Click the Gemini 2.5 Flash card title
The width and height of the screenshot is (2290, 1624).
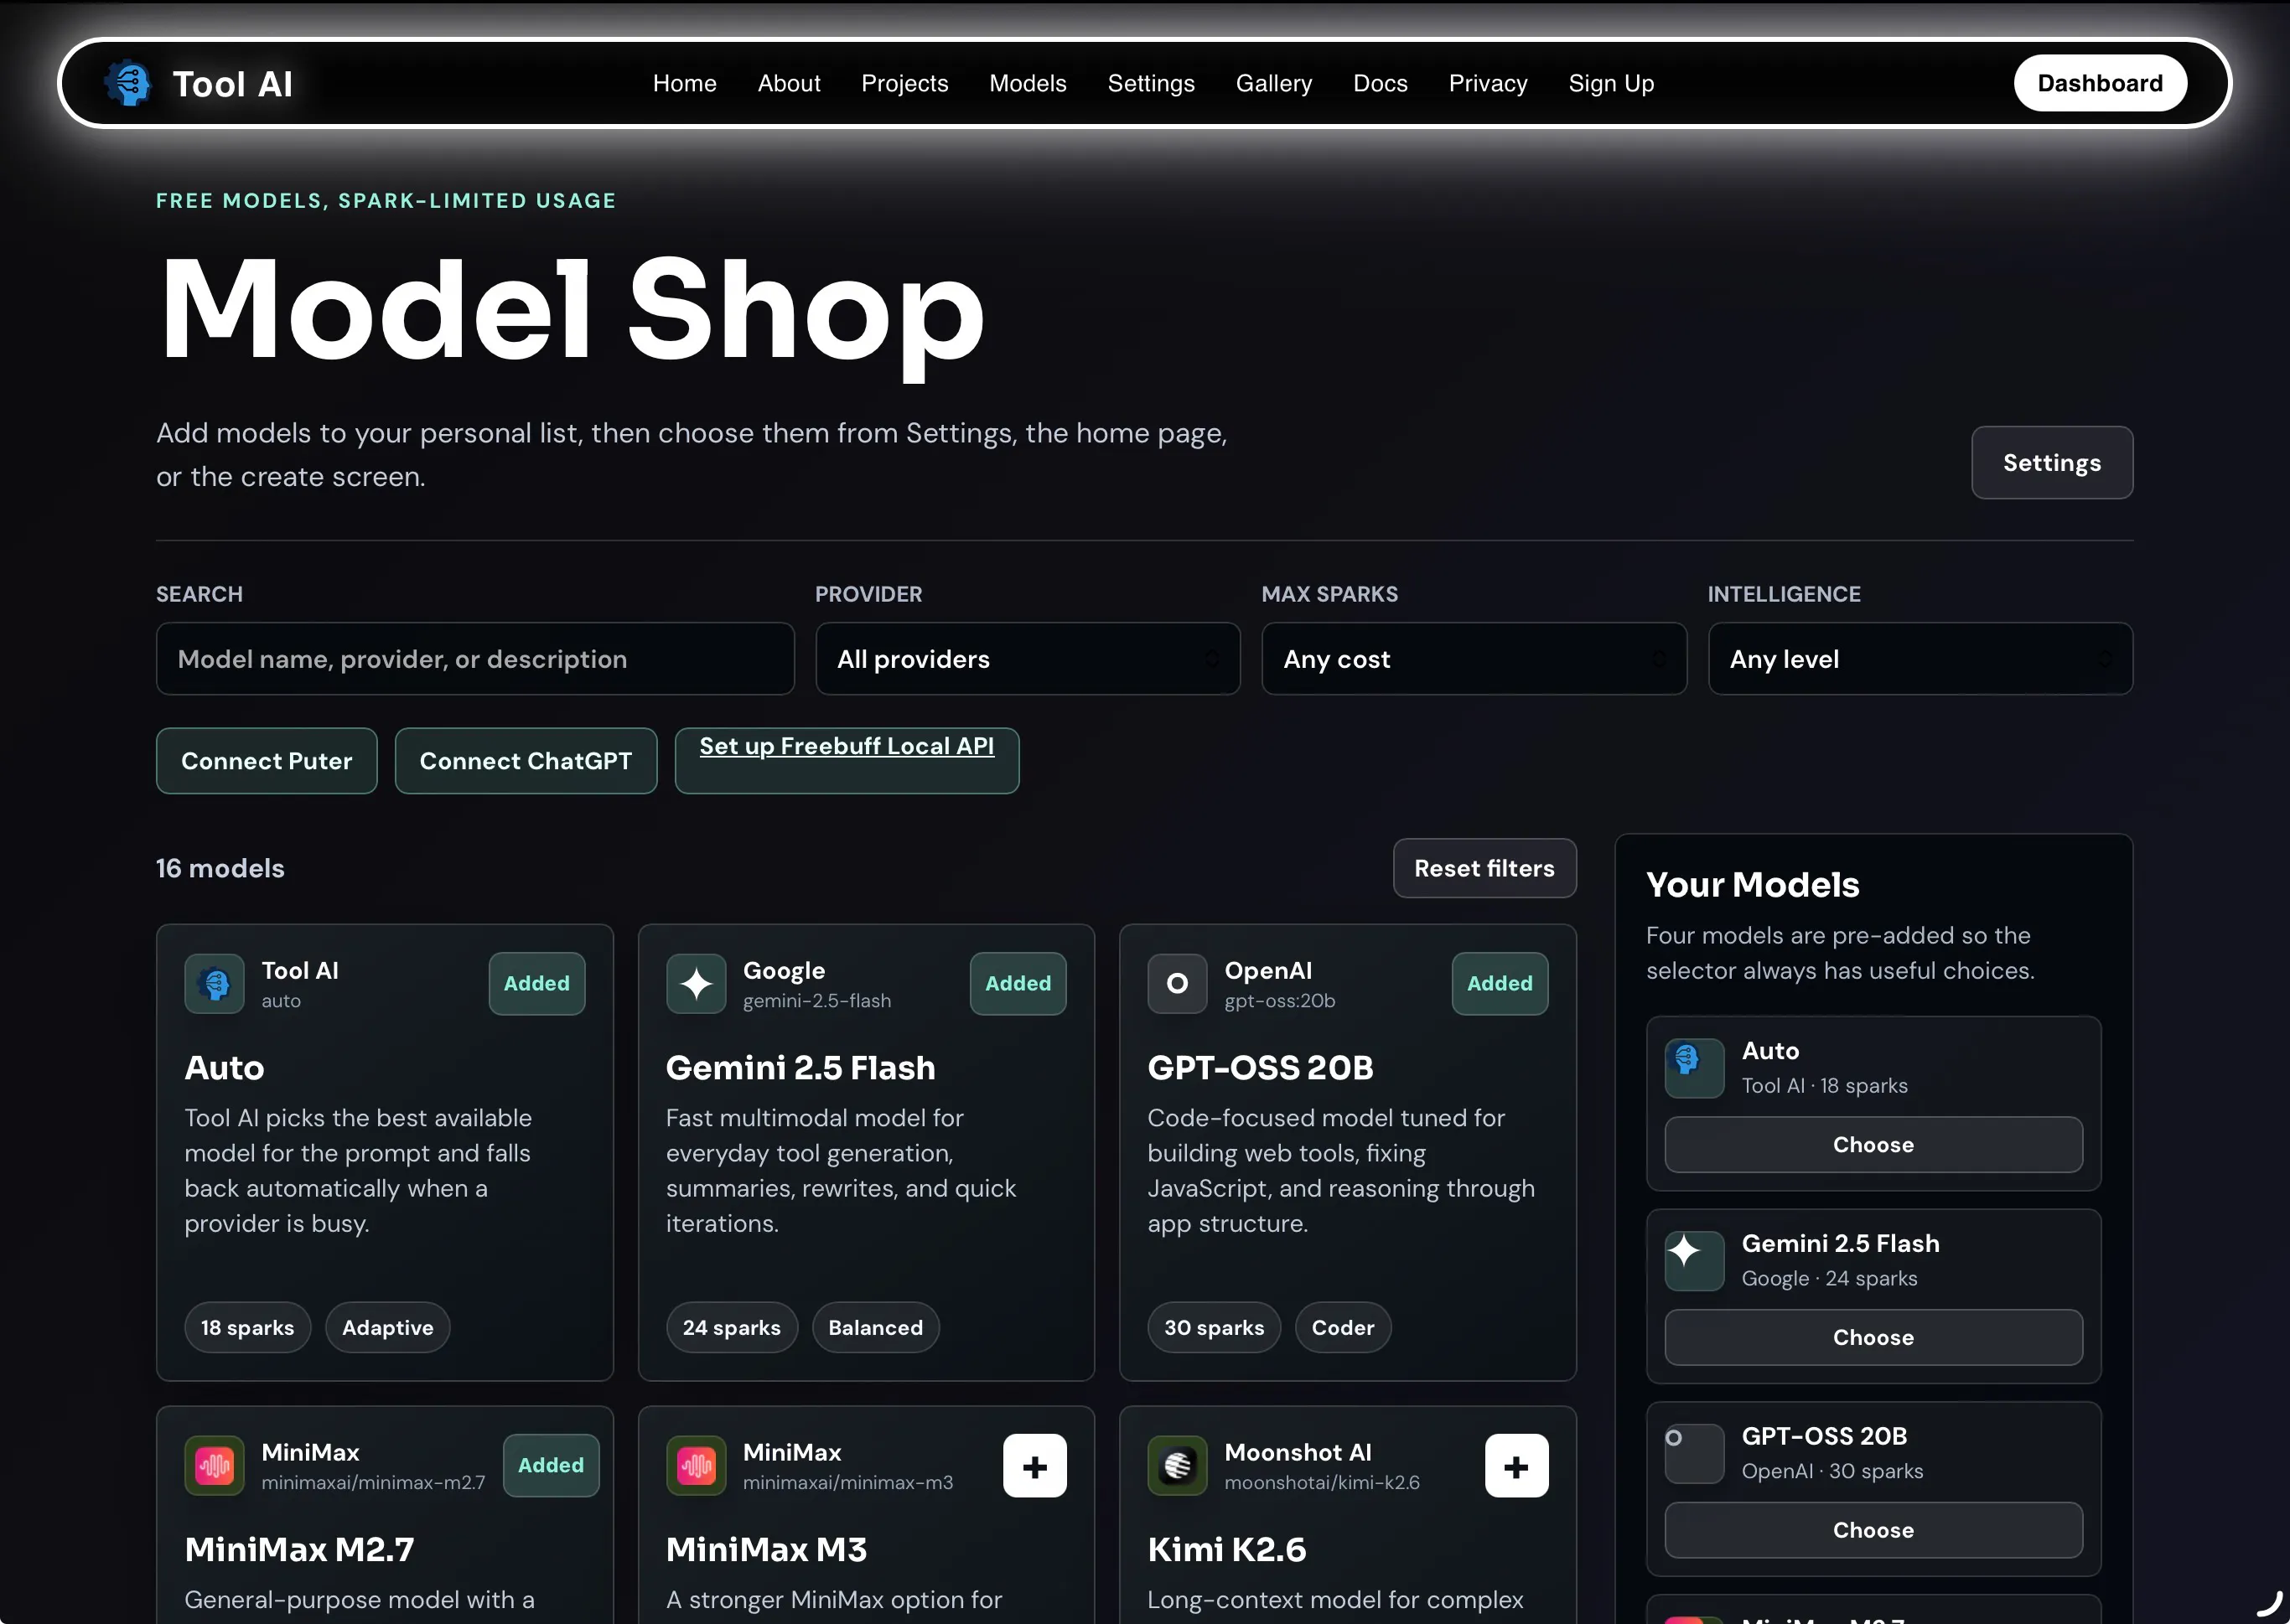point(801,1068)
